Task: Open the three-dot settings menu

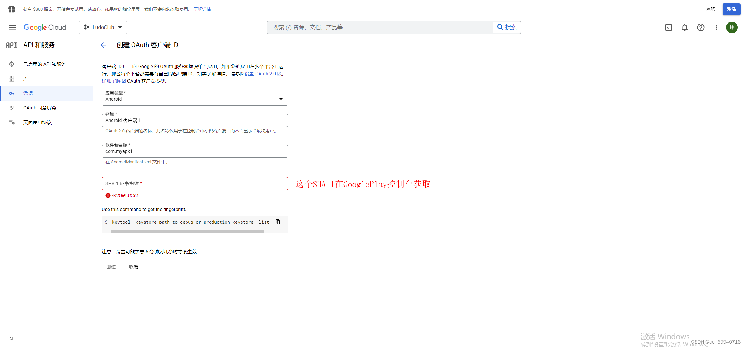Action: coord(716,27)
